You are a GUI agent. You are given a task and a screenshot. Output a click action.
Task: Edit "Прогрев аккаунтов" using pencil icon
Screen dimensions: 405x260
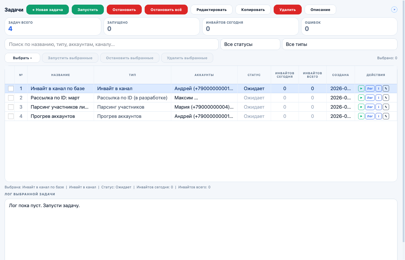pyautogui.click(x=386, y=116)
